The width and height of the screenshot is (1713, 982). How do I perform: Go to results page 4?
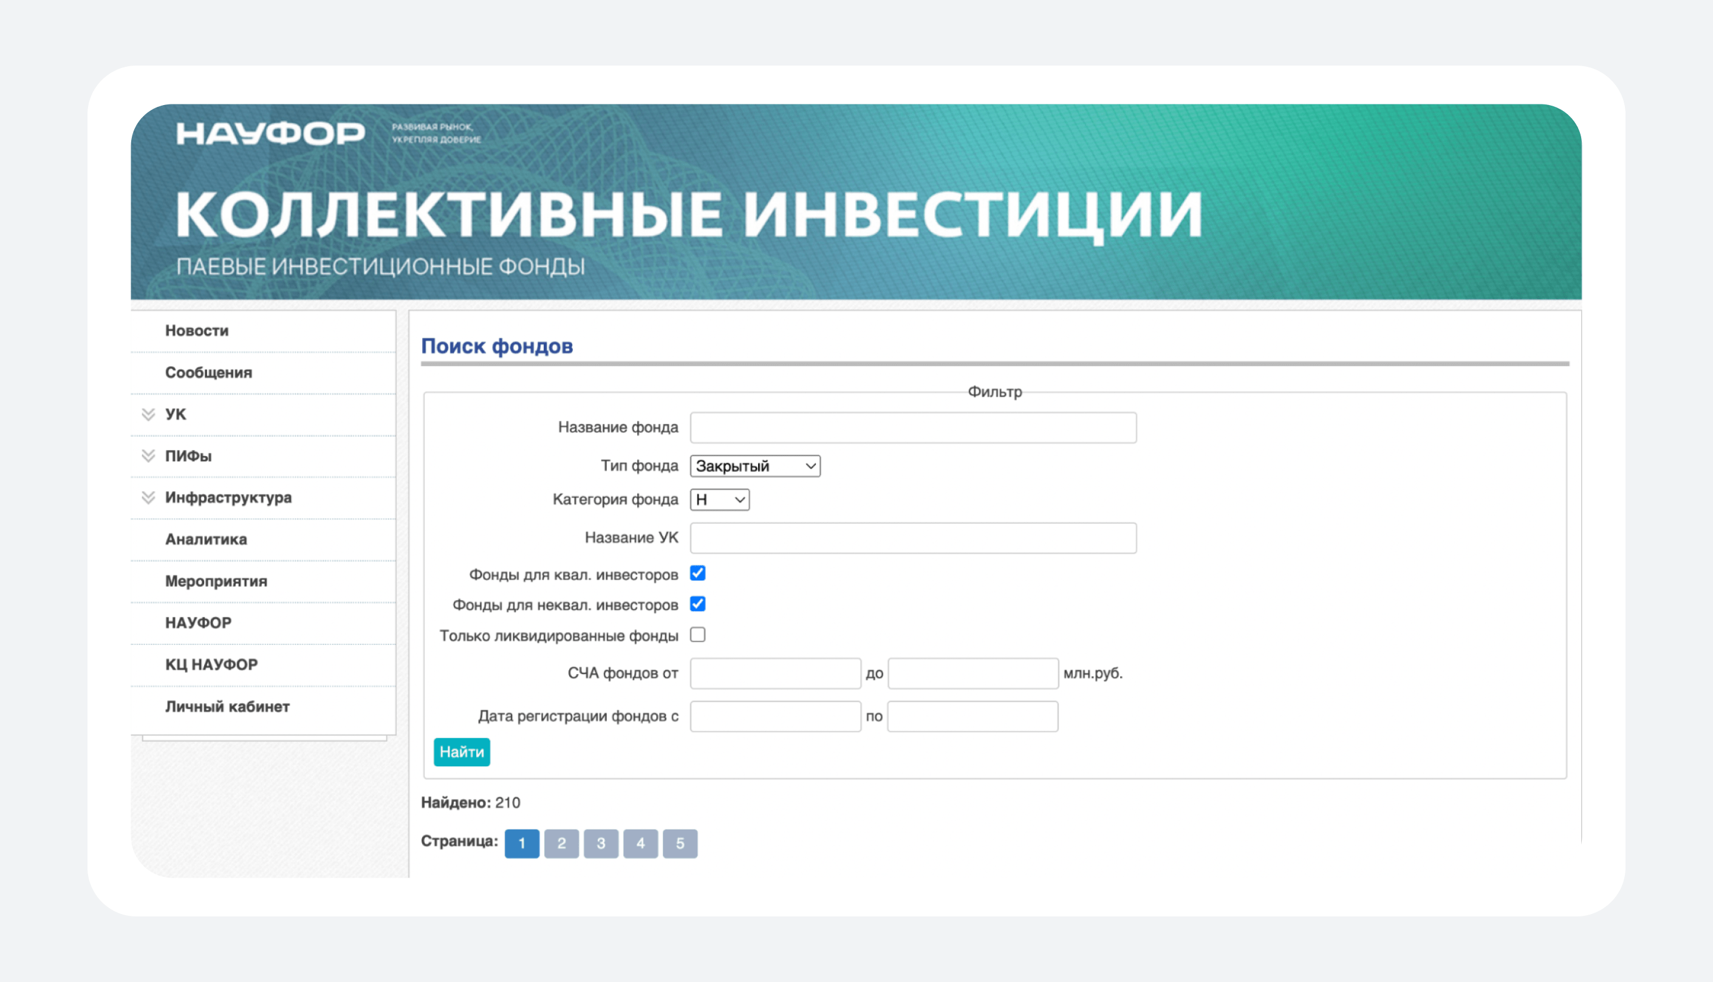click(641, 844)
